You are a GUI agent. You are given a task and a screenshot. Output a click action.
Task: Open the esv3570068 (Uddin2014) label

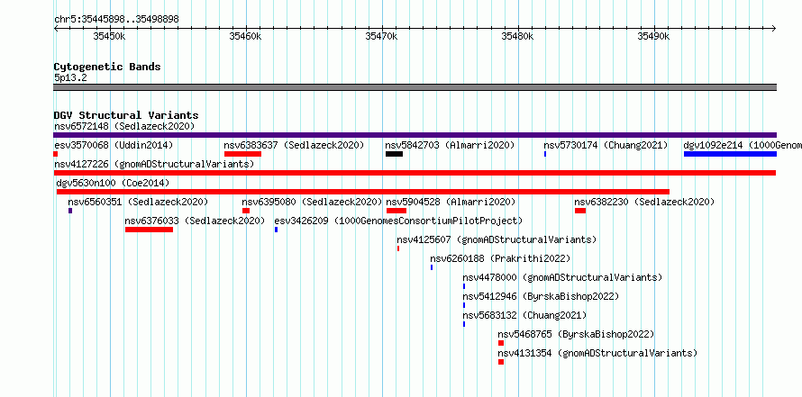coord(114,145)
